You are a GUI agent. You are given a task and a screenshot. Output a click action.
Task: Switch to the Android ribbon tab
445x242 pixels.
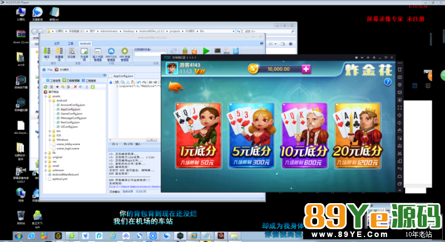click(x=85, y=43)
